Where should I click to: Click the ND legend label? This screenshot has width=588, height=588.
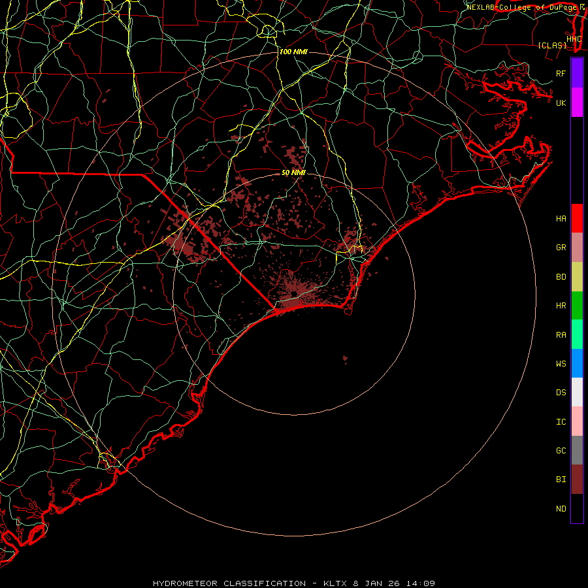[x=561, y=509]
